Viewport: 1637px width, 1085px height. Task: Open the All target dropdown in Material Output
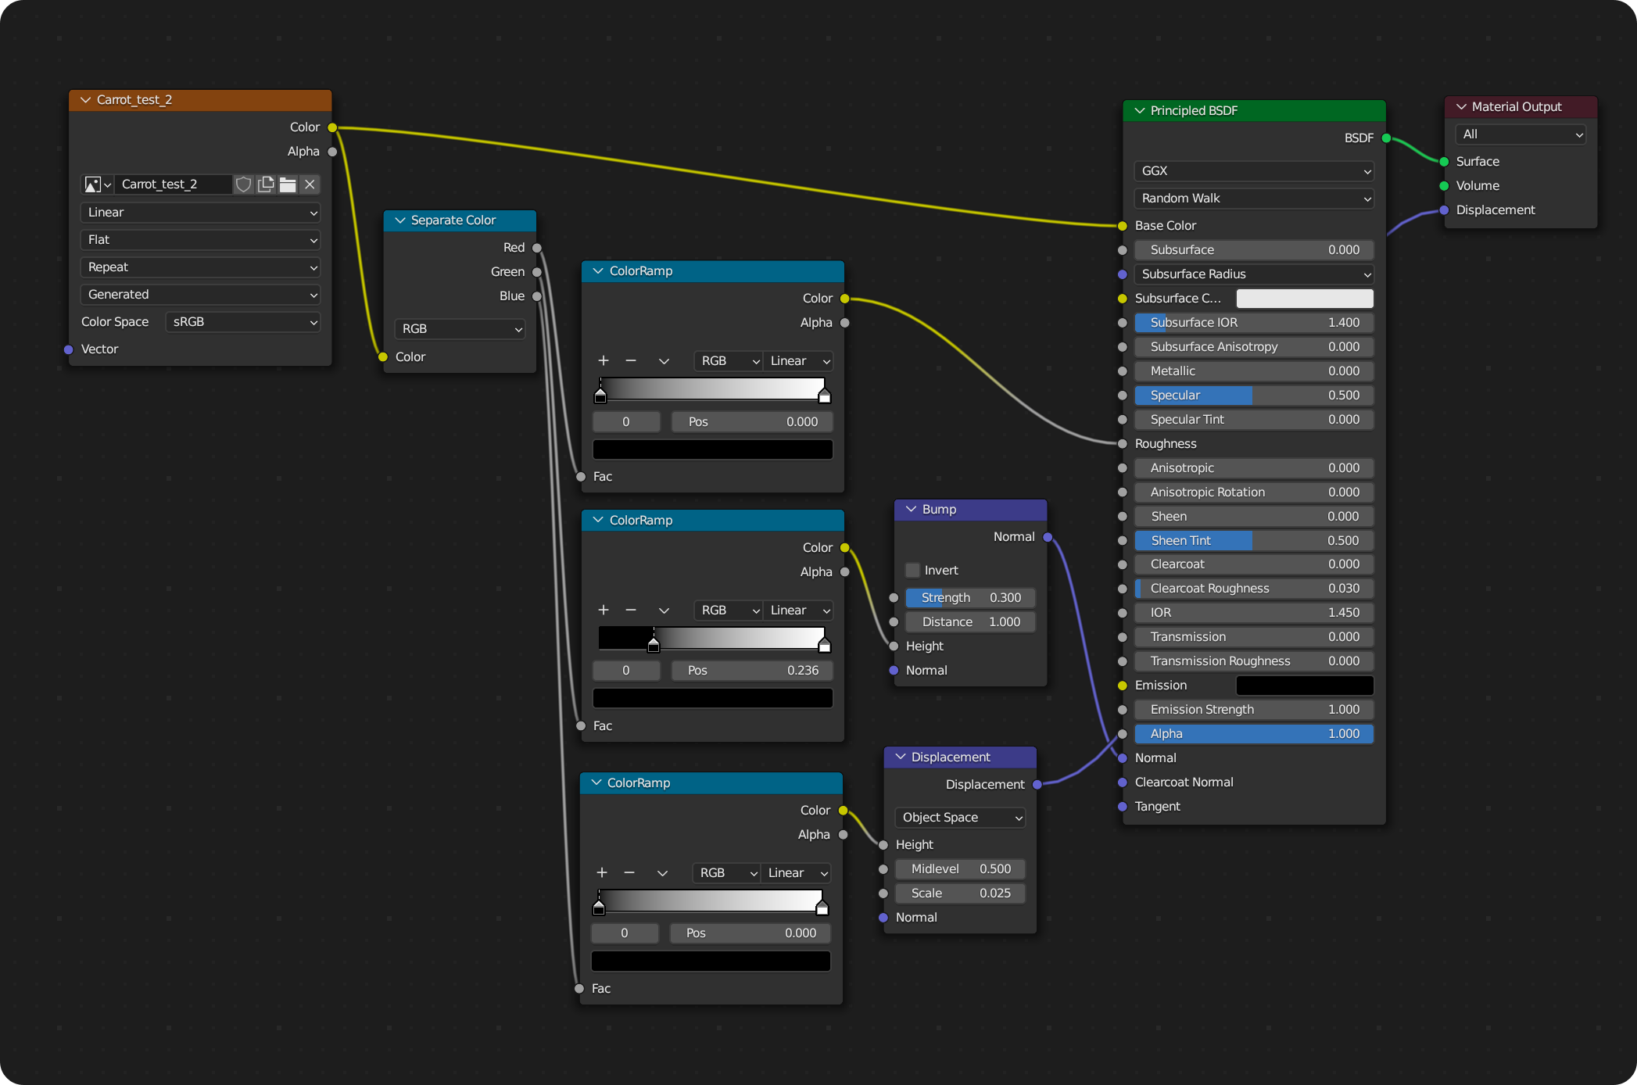click(x=1520, y=134)
